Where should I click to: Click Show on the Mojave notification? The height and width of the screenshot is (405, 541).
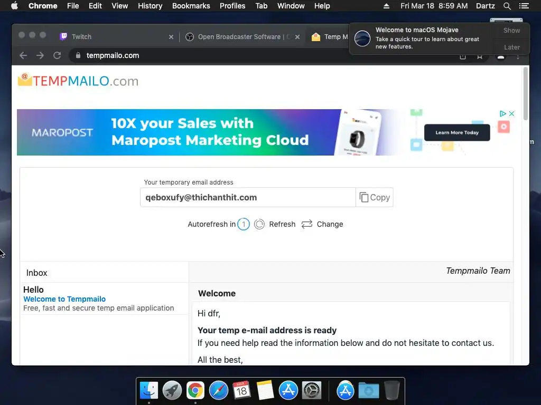tap(511, 30)
